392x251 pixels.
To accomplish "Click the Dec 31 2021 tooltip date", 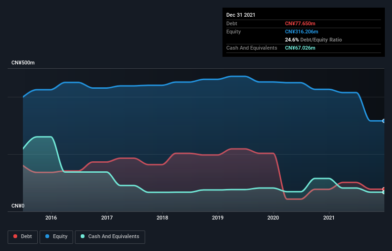I will pos(241,15).
